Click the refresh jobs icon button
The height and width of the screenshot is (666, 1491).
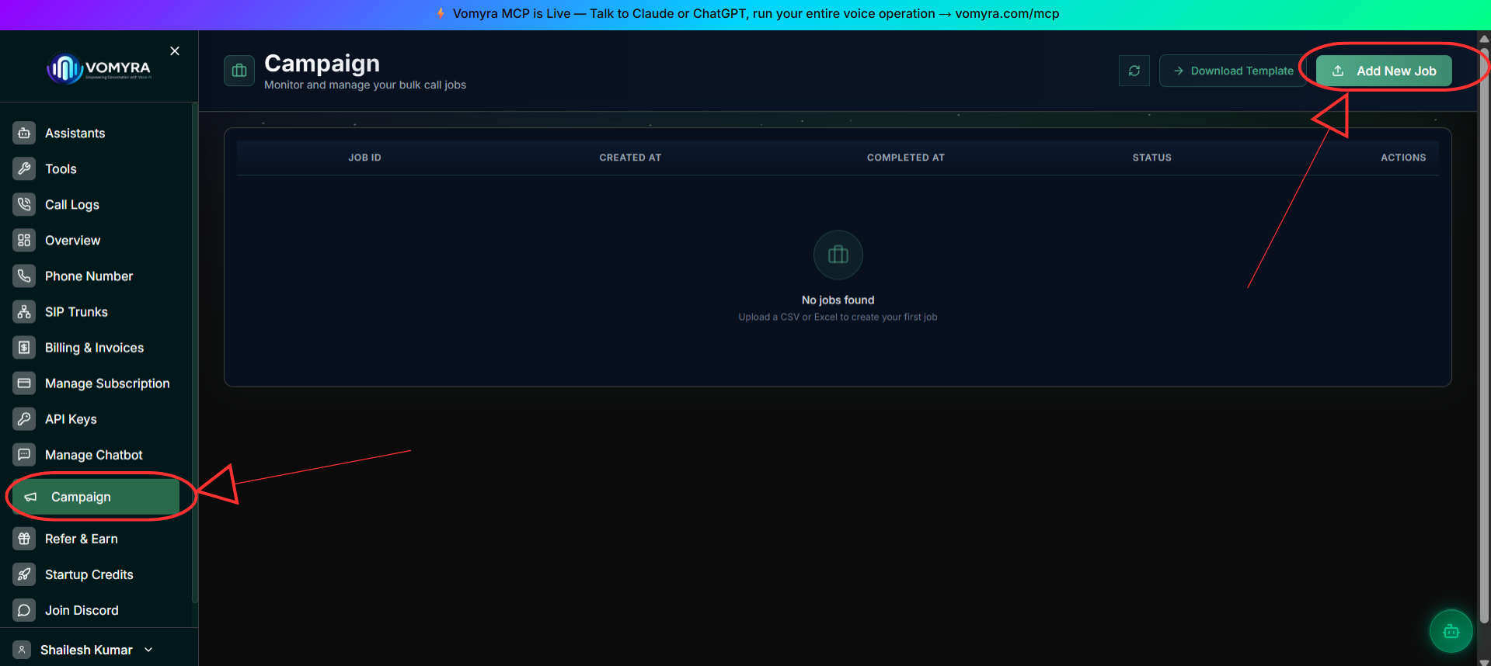coord(1134,71)
